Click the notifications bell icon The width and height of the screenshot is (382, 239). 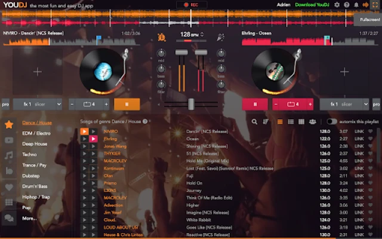click(356, 5)
